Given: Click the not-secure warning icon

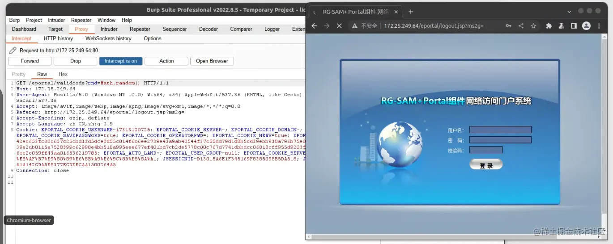Looking at the screenshot, I should point(354,26).
